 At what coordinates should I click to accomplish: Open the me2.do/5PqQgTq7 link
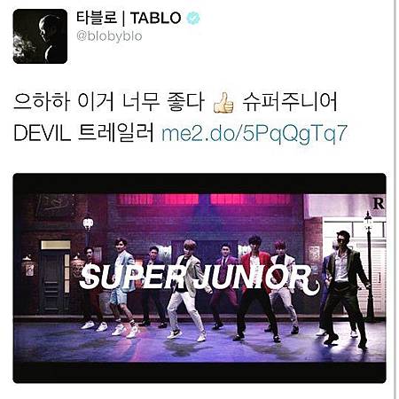point(254,133)
